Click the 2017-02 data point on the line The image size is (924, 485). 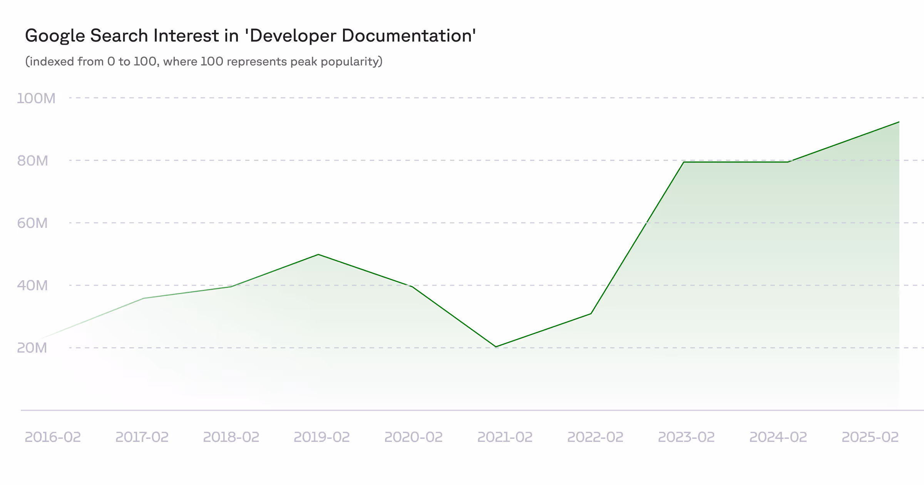143,298
